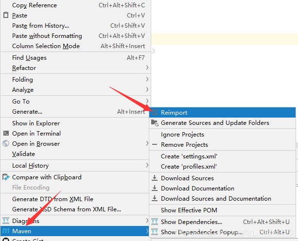This screenshot has width=298, height=241.
Task: Select Open in Browser
Action: (x=75, y=144)
